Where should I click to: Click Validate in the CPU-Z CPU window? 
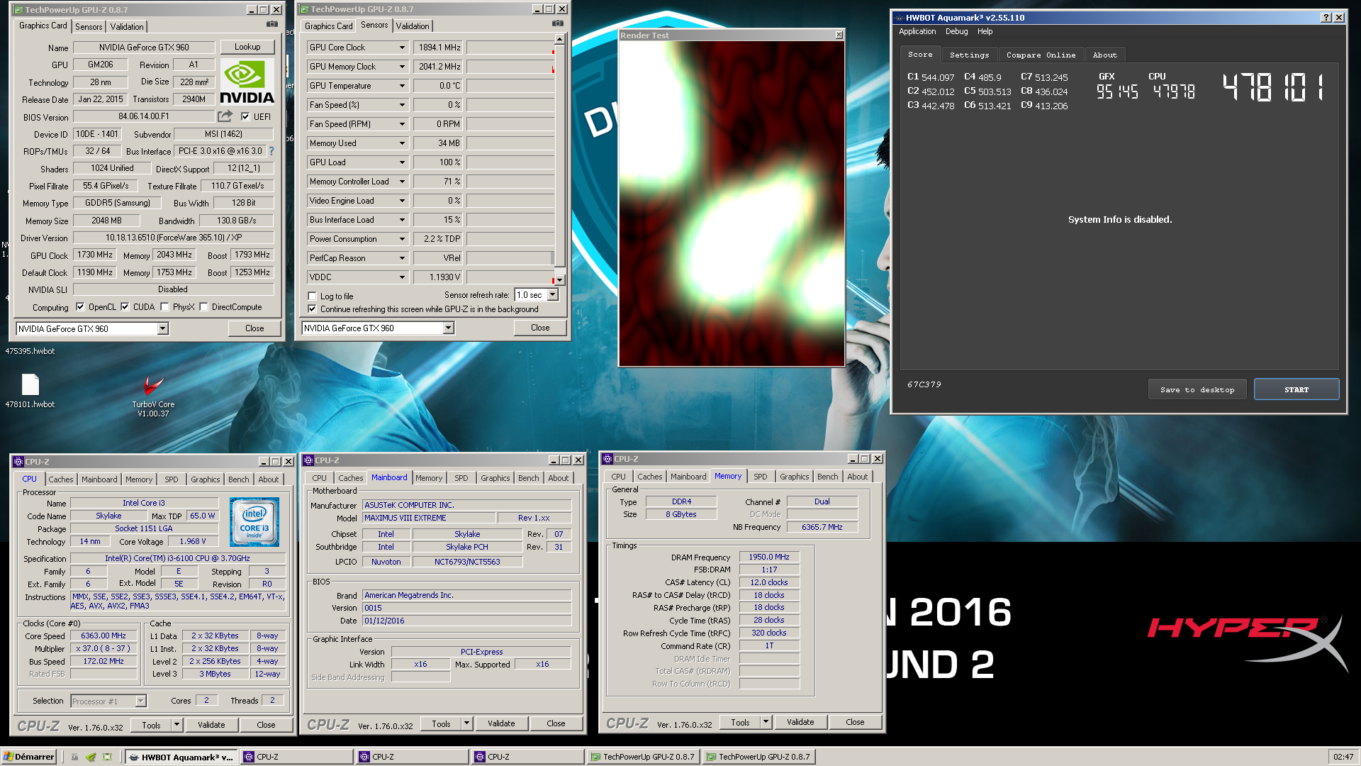pyautogui.click(x=211, y=725)
